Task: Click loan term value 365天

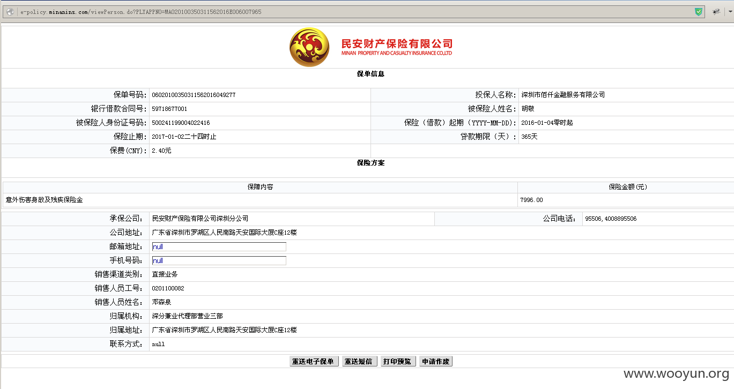Action: [x=529, y=137]
